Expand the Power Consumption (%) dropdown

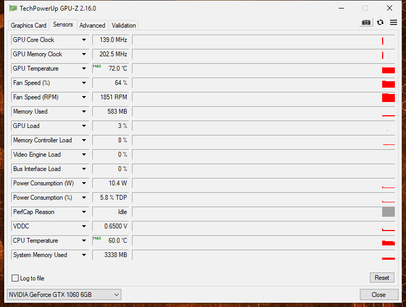84,198
